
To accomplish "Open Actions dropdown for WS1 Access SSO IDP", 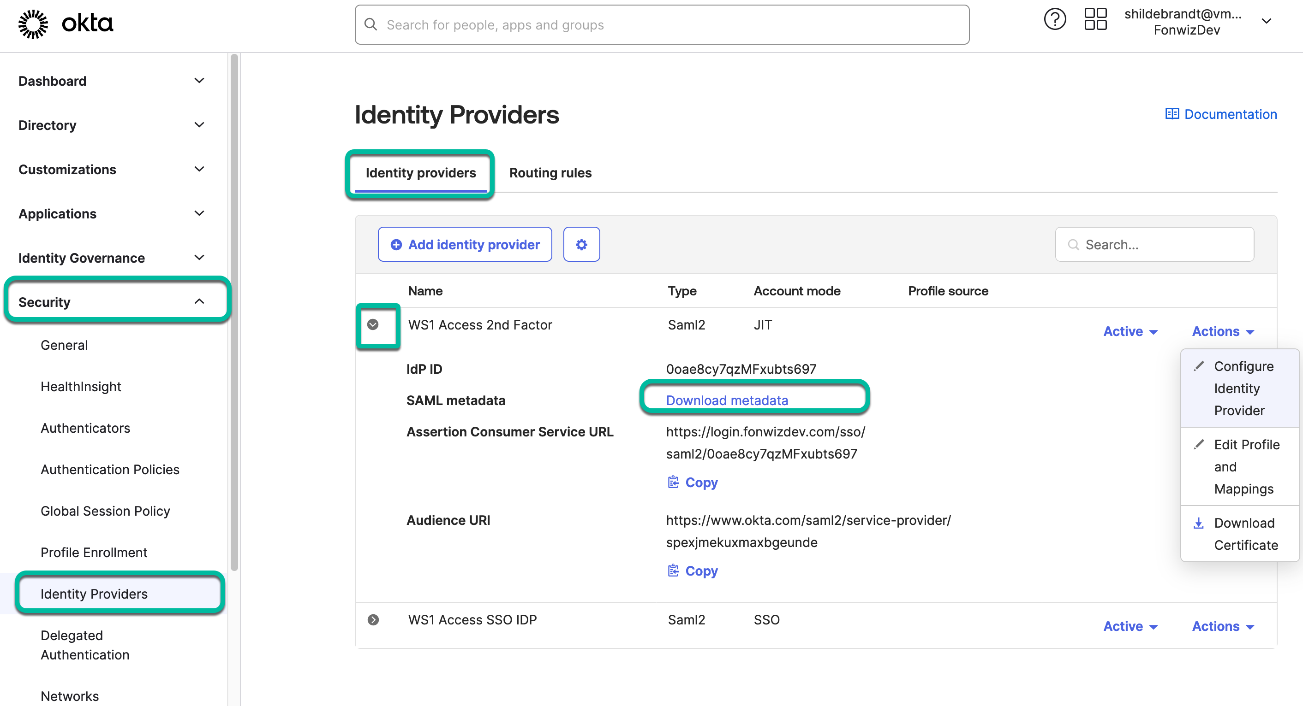I will point(1223,626).
